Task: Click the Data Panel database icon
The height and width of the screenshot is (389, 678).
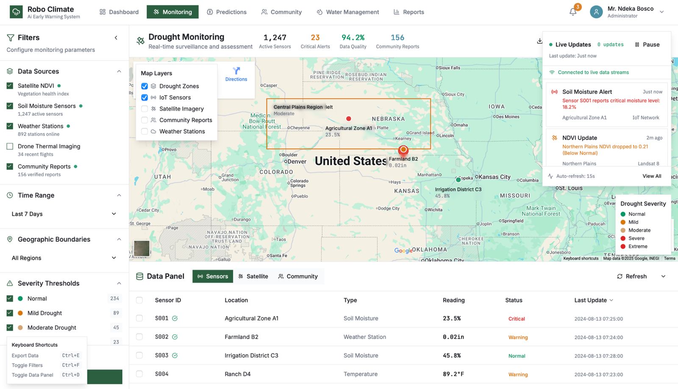Action: click(139, 277)
